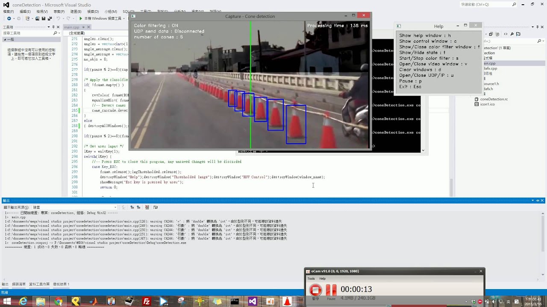This screenshot has width=547, height=307.
Task: Open the debug target dropdown arrow
Action: pyautogui.click(x=124, y=18)
